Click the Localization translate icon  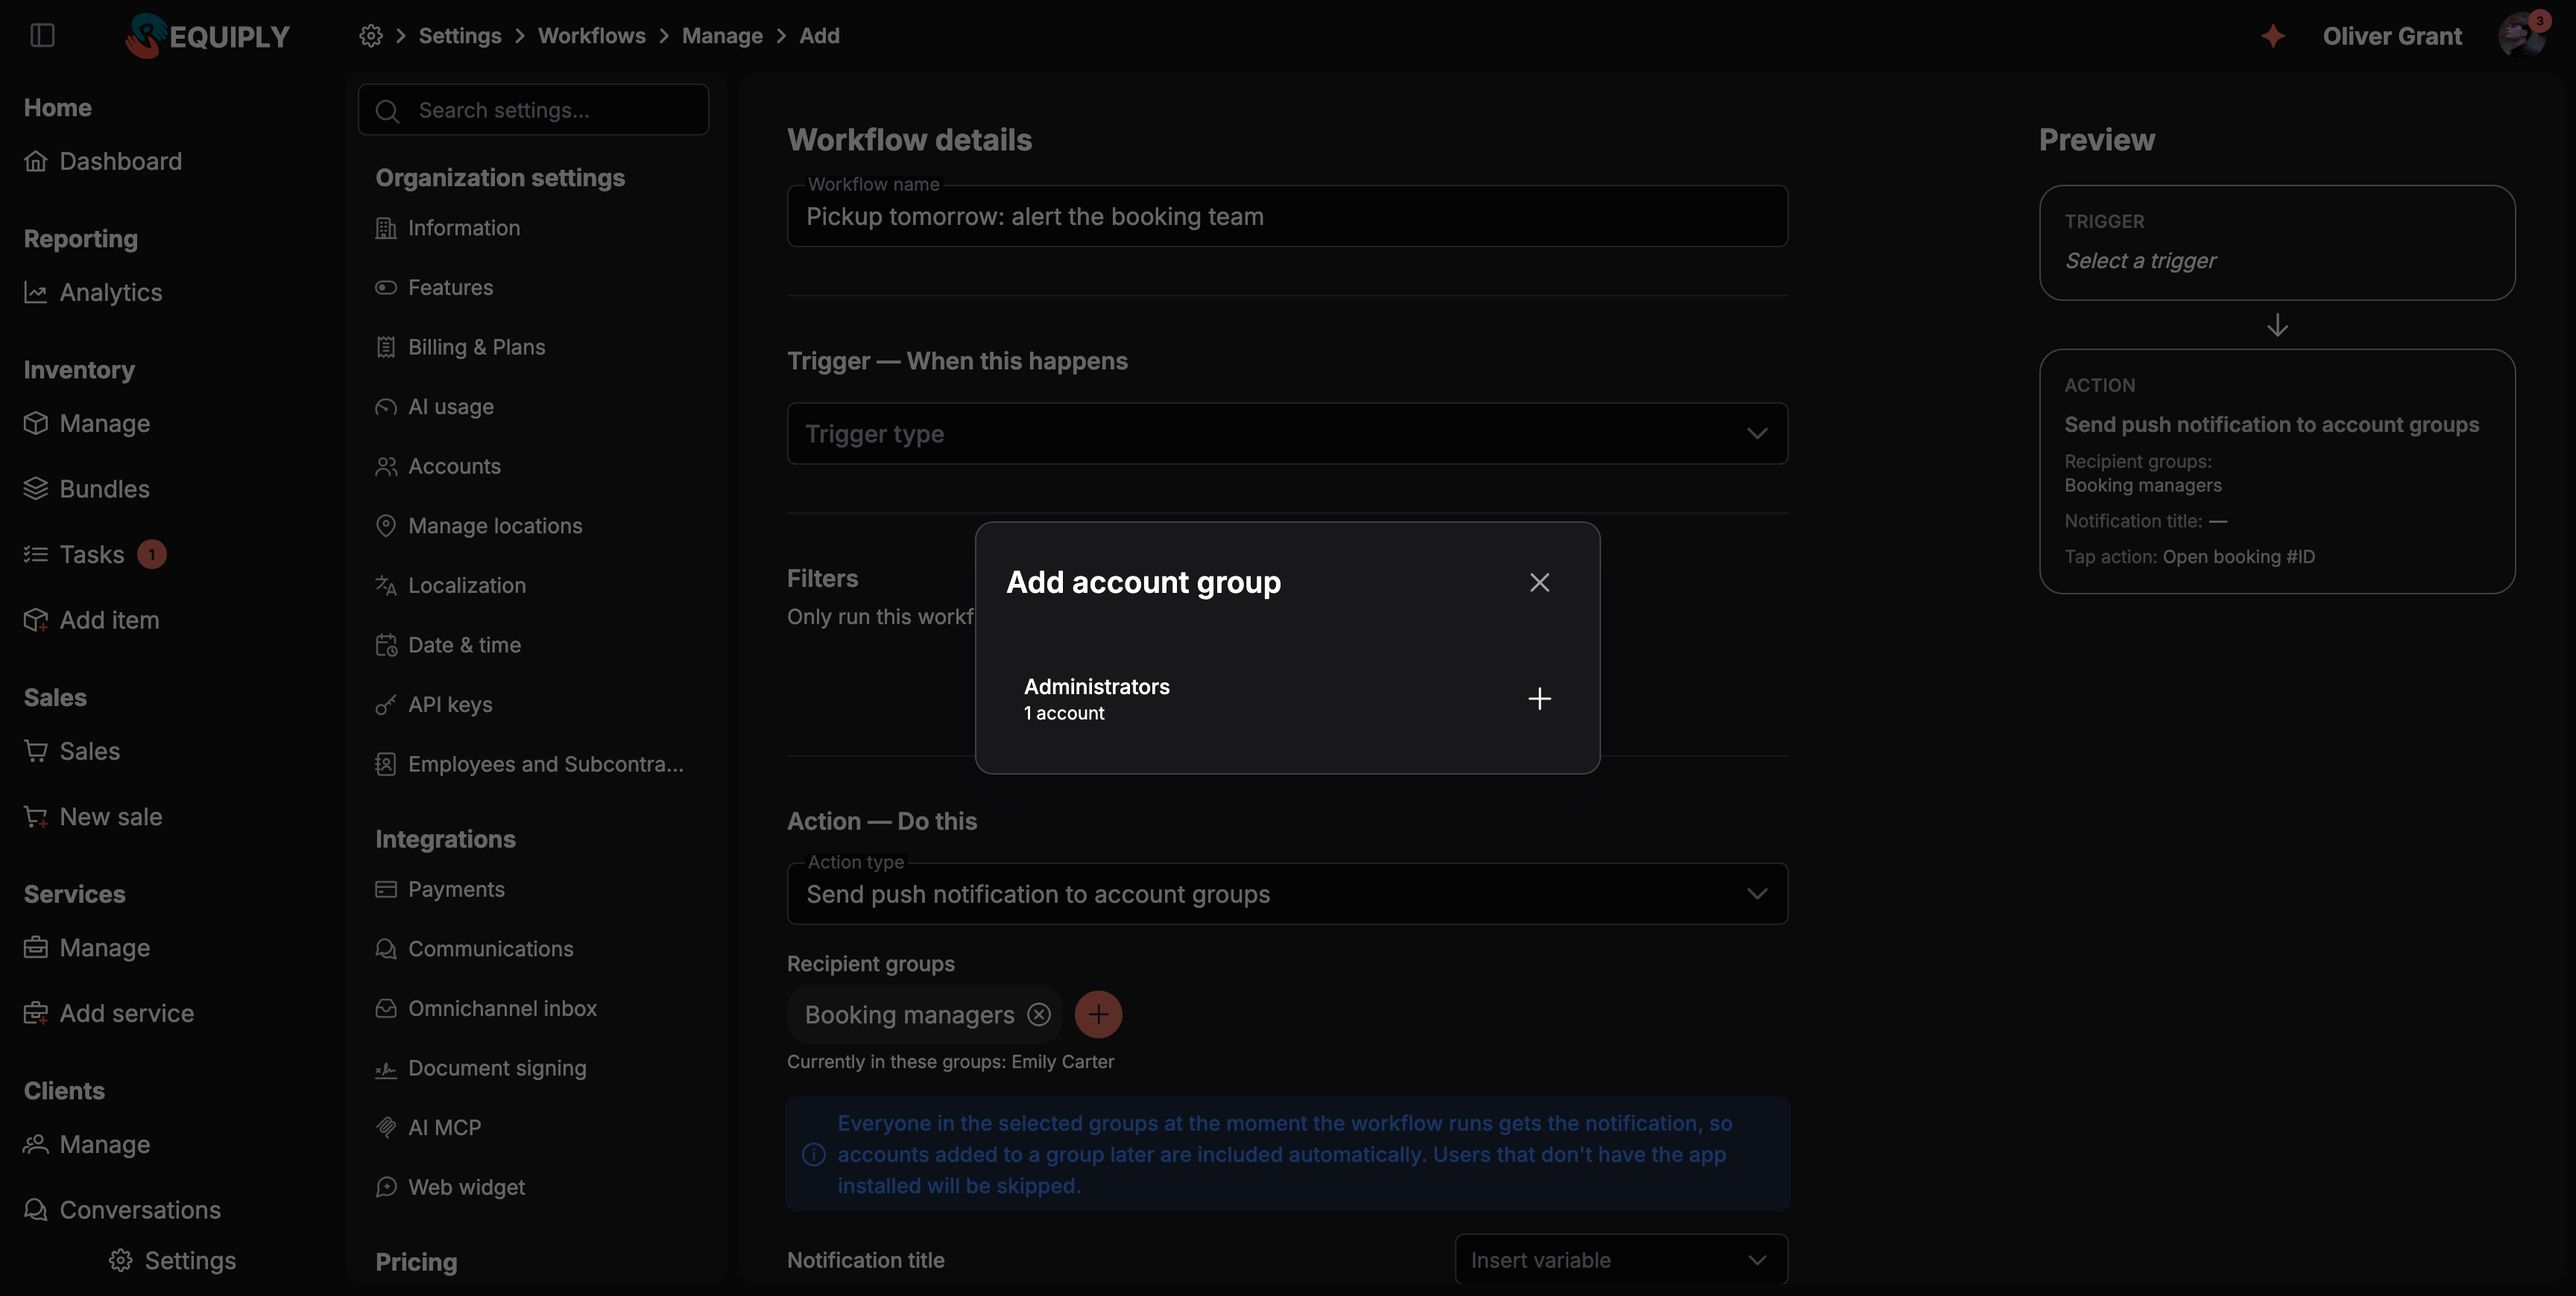386,585
